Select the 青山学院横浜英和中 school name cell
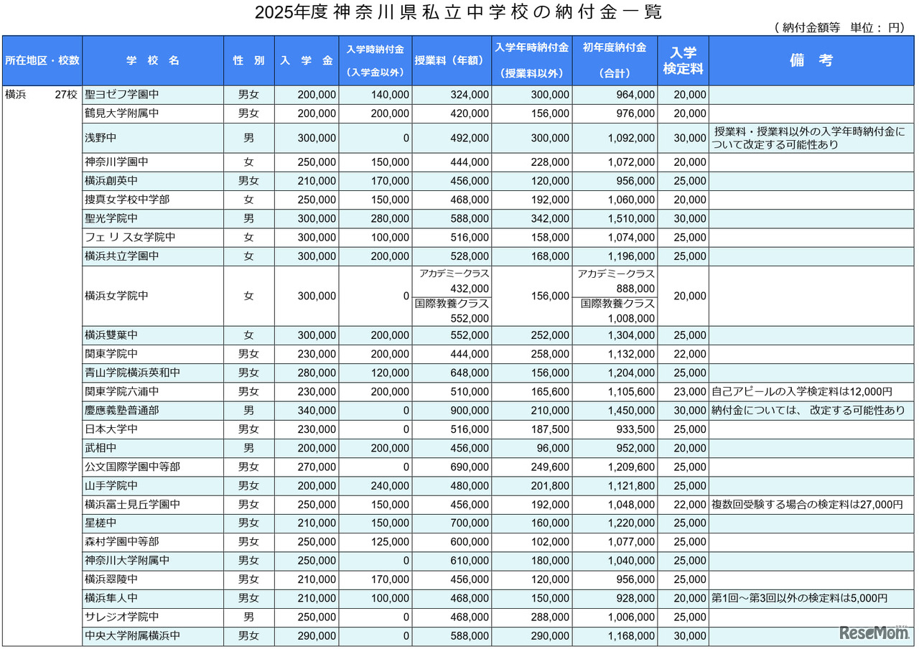 [x=153, y=373]
